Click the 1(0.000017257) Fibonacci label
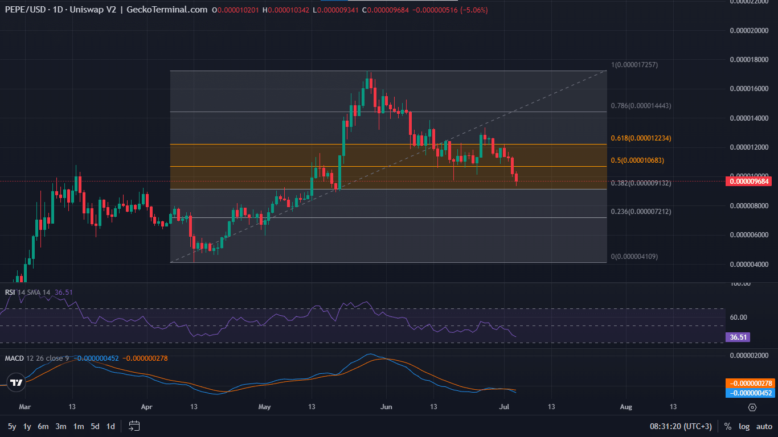 point(634,65)
